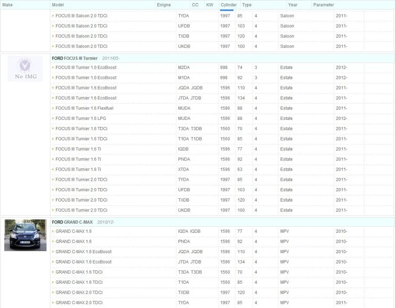This screenshot has width=395, height=308.
Task: Click Estate type in XTDA row
Action: pos(286,170)
